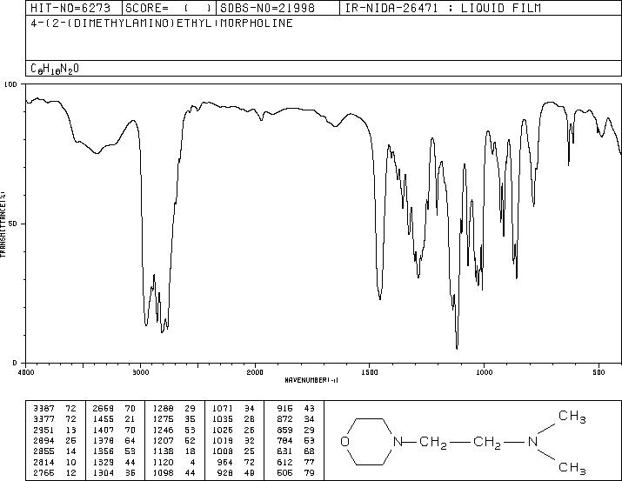Click the IR-NIDA-26471 : LIQUID FILM label
Viewport: 622px width, 481px height.
tap(443, 8)
